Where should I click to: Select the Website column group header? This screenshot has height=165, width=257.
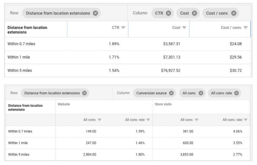click(x=63, y=104)
